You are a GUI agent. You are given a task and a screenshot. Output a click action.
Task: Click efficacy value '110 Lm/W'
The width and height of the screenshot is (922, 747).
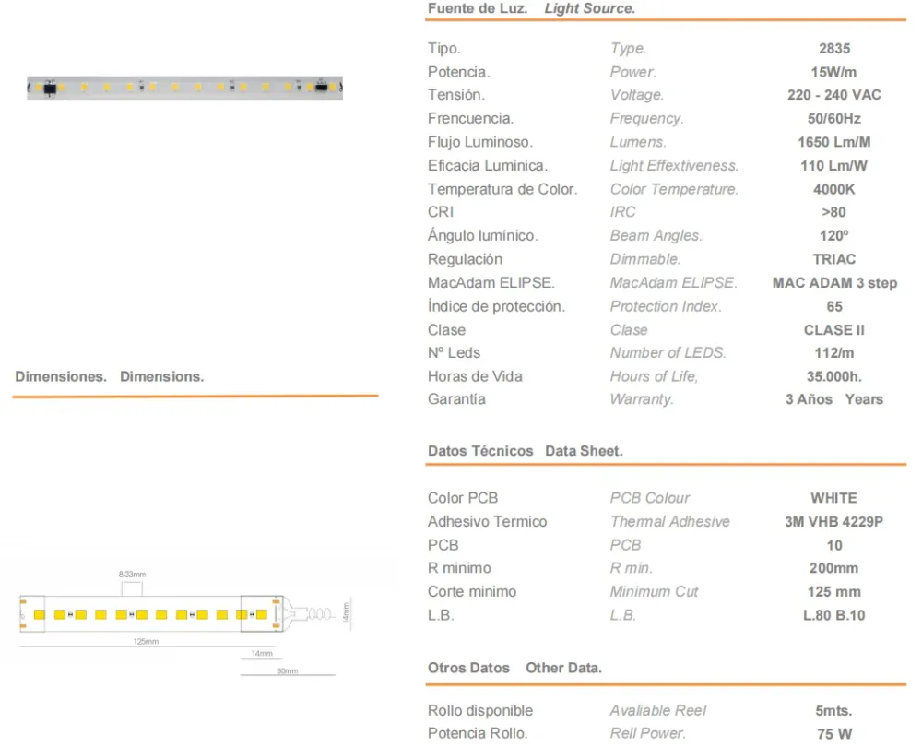[833, 165]
